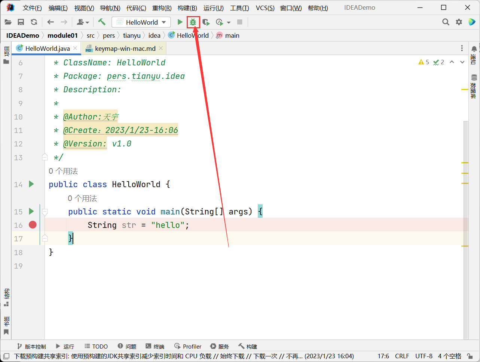Run with coverage icon in toolbar
Image resolution: width=480 pixels, height=362 pixels.
[206, 22]
